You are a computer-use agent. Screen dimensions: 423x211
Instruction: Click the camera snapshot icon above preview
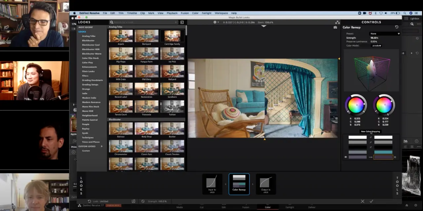[335, 27]
